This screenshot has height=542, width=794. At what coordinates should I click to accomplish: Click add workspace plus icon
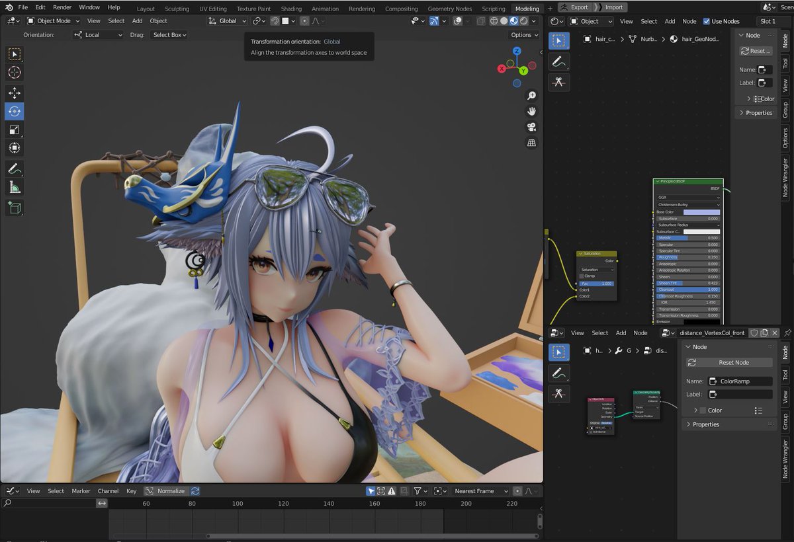point(549,9)
